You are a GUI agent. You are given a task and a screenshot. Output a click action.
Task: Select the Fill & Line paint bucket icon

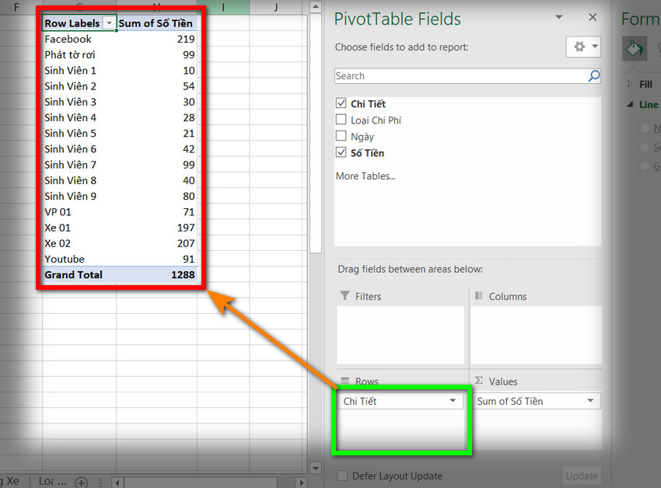coord(635,48)
